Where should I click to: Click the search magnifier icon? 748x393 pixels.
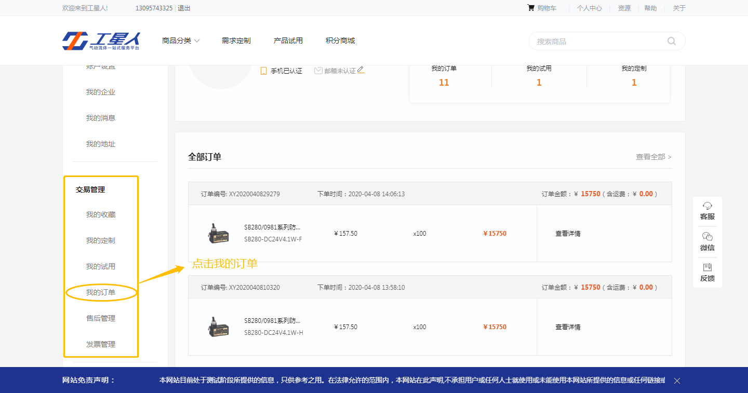pyautogui.click(x=671, y=41)
